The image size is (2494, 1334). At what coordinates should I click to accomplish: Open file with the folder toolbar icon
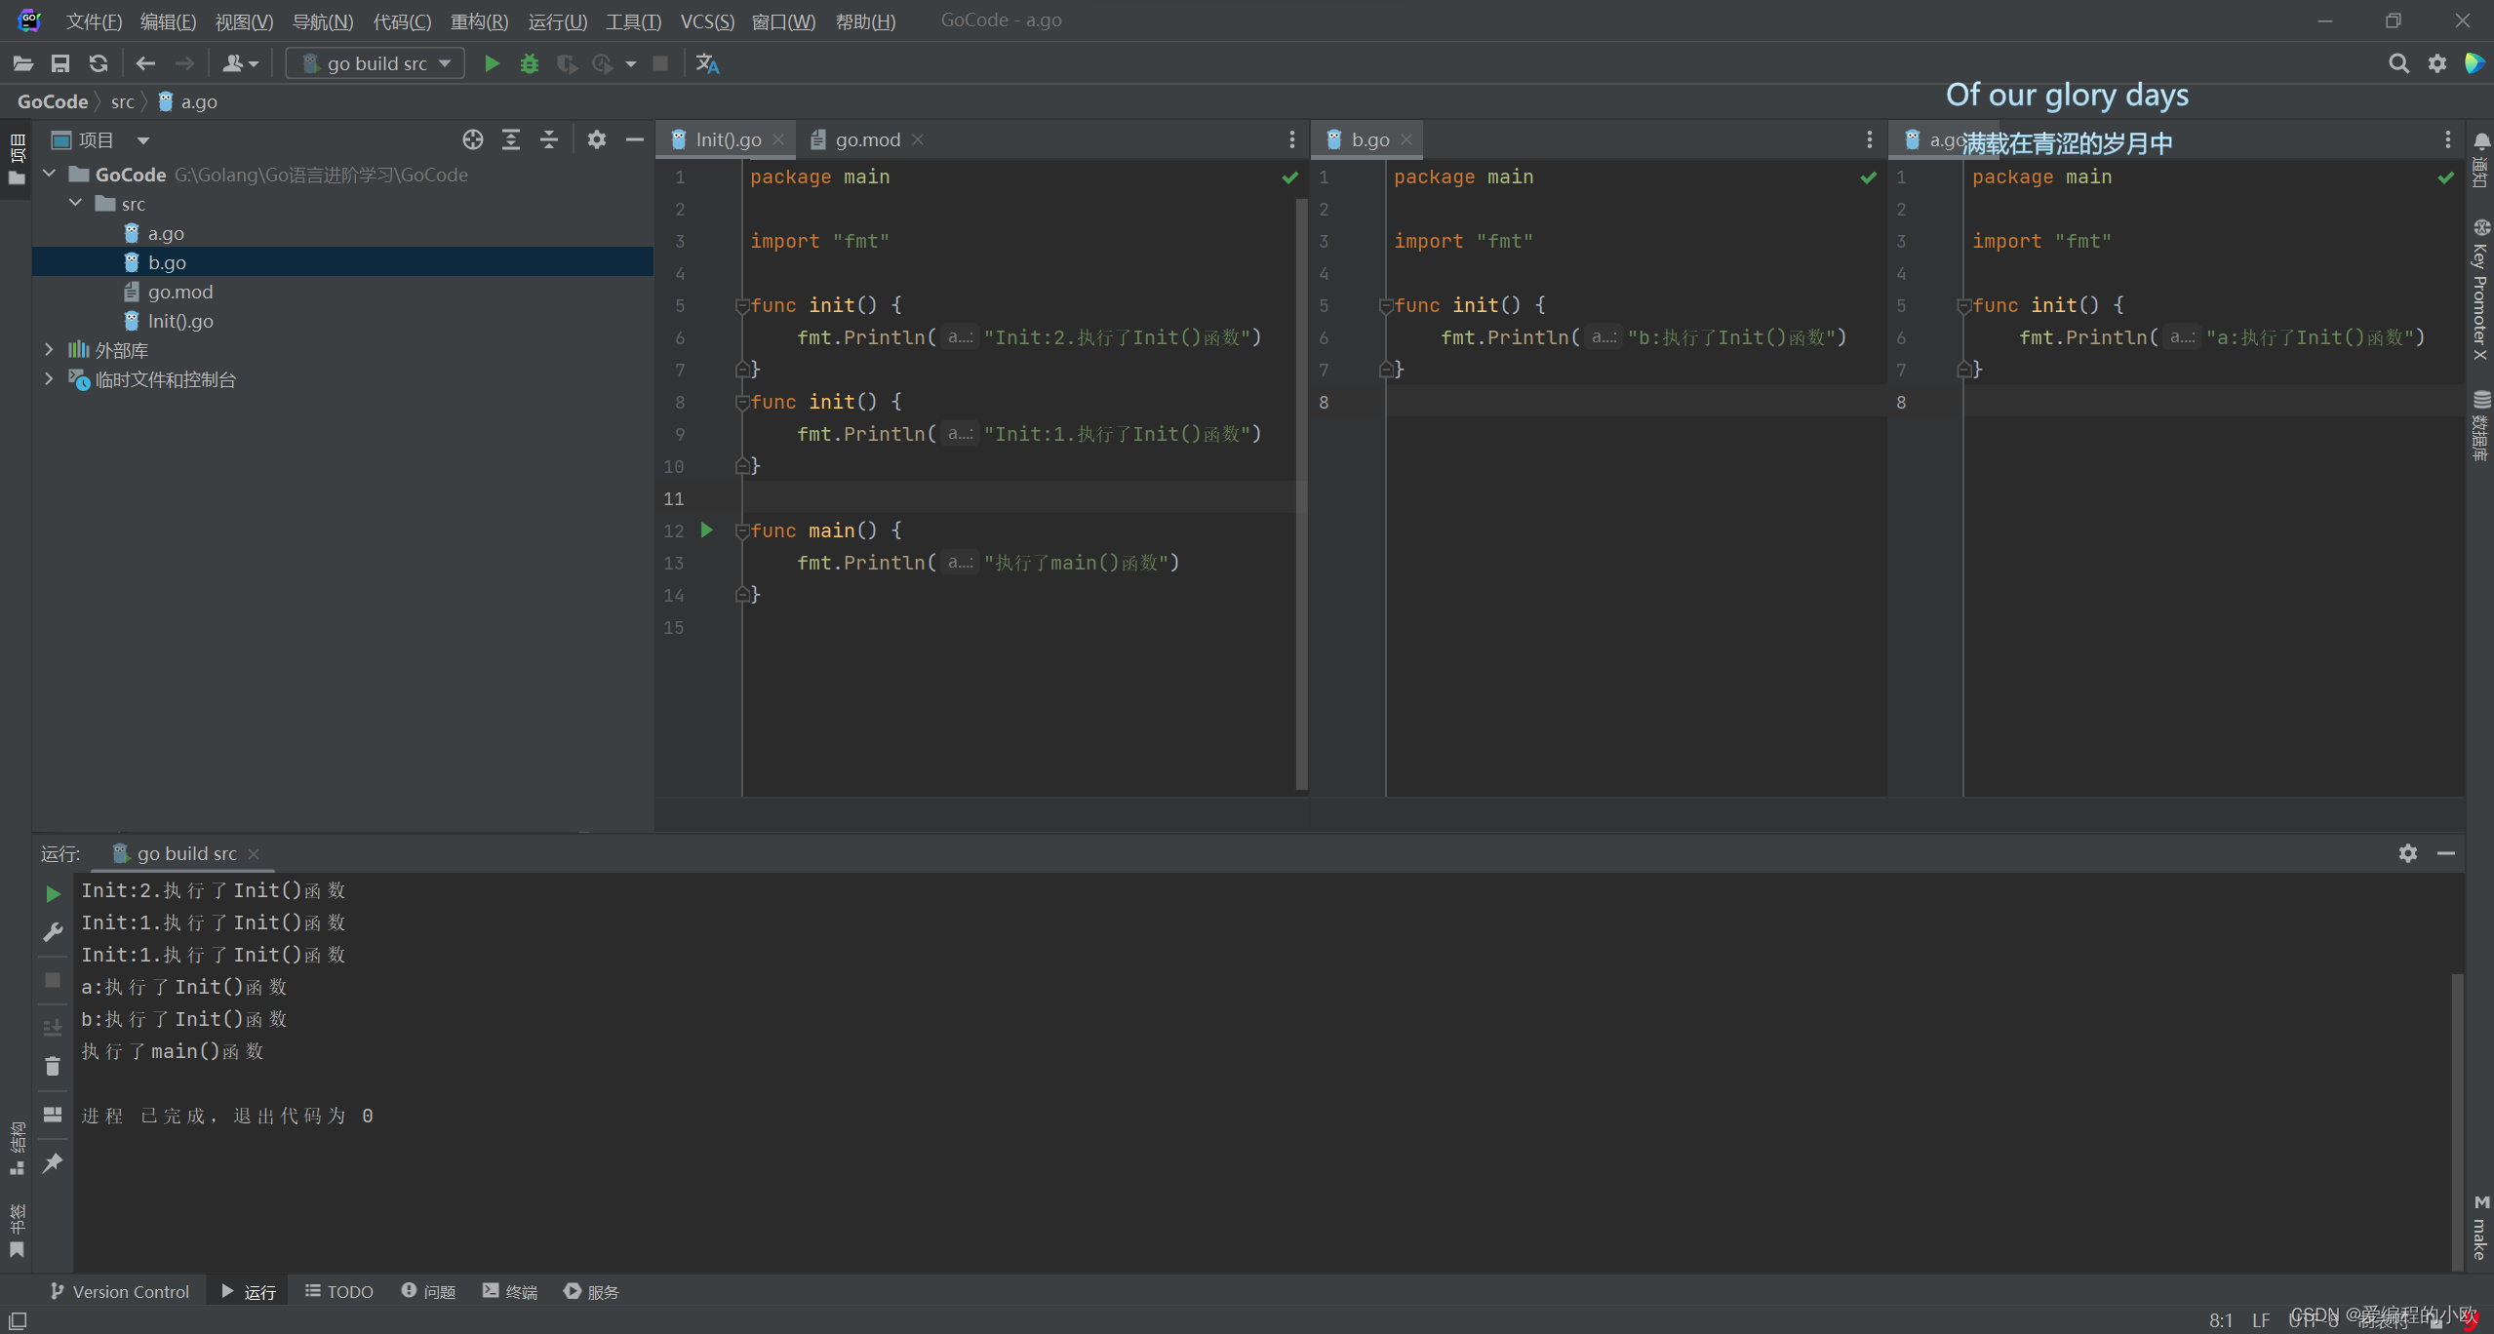[23, 63]
